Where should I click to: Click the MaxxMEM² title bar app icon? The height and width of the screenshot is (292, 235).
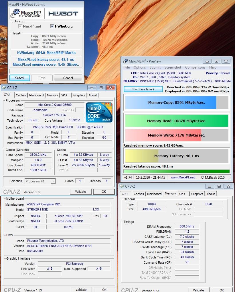125,61
